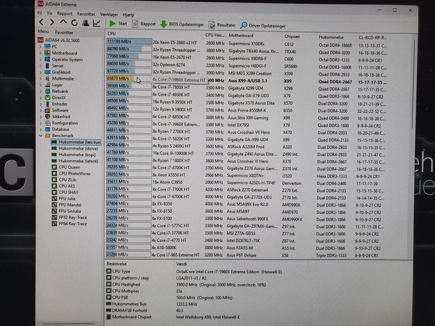Open the graph chart toolbar icon
Screen dimensions: 435x326
click(x=97, y=23)
